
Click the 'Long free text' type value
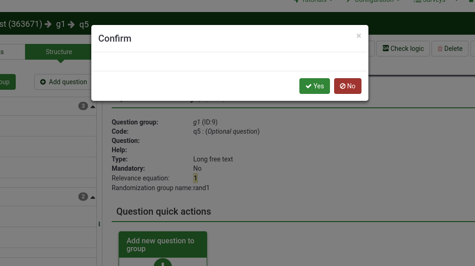[x=213, y=159]
